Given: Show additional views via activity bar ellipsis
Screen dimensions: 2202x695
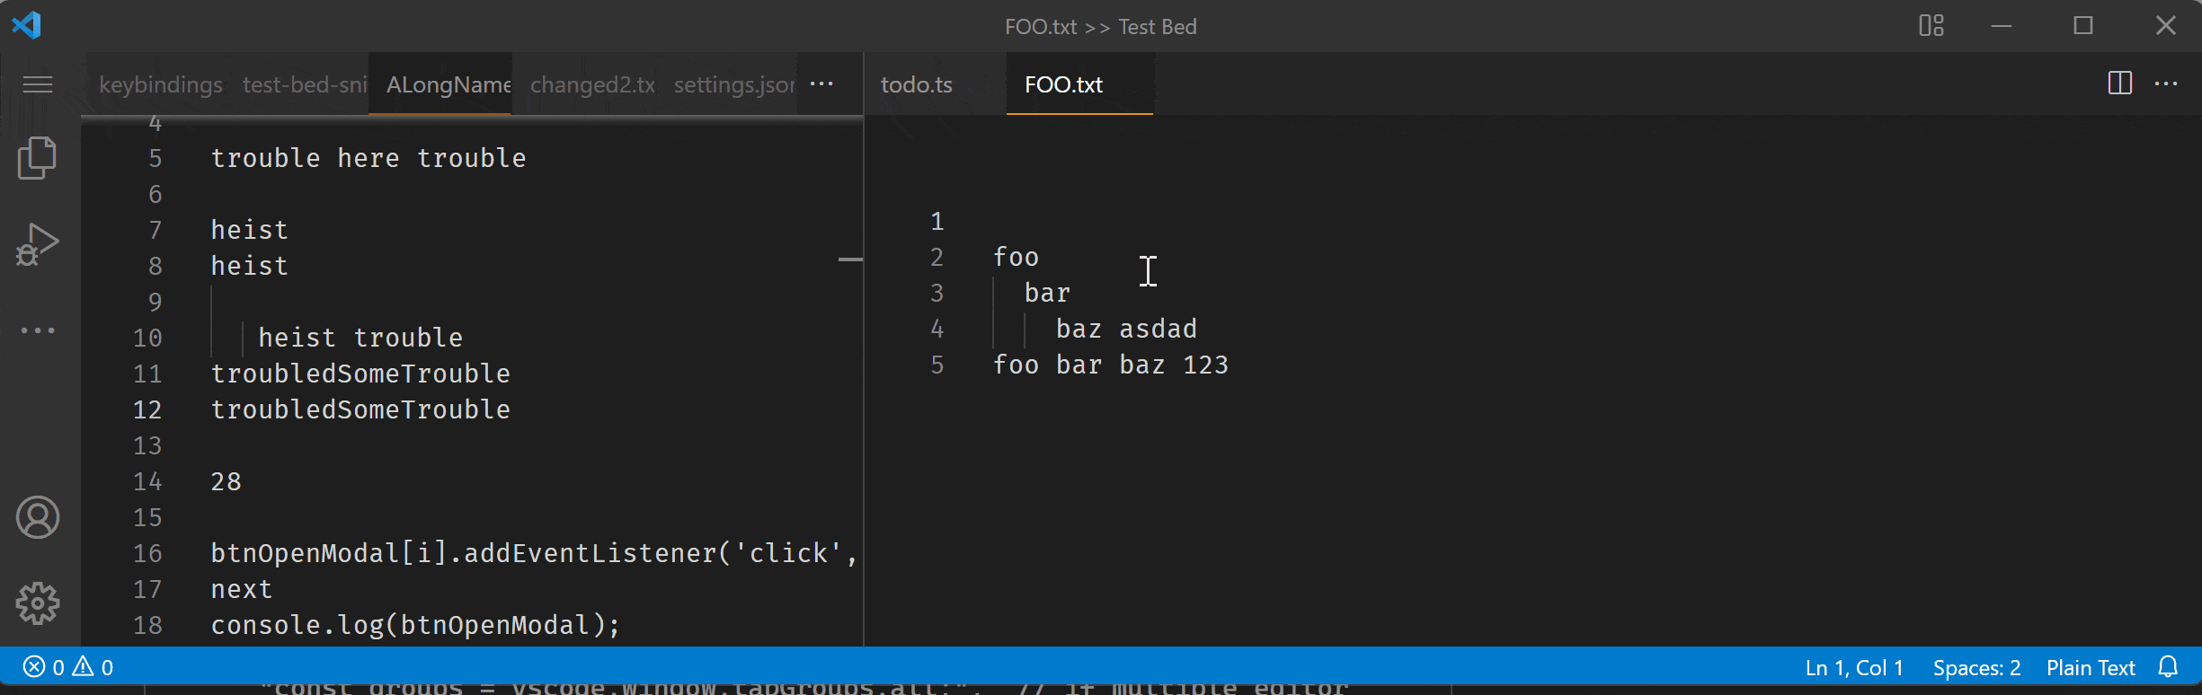Looking at the screenshot, I should coord(38,330).
